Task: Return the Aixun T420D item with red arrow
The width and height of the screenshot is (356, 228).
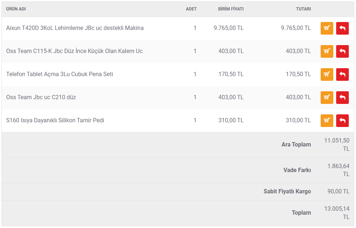Action: (x=342, y=28)
